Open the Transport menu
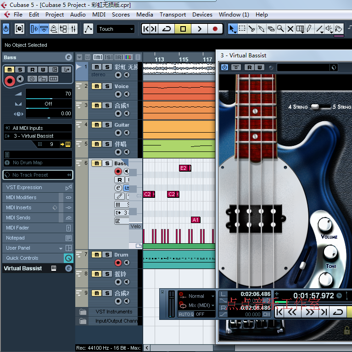Screen dimensions: 352x352 pos(173,15)
